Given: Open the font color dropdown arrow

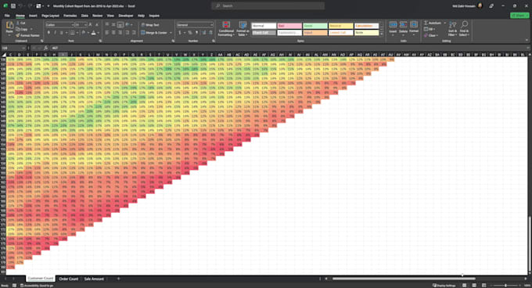Looking at the screenshot, I should (x=98, y=33).
